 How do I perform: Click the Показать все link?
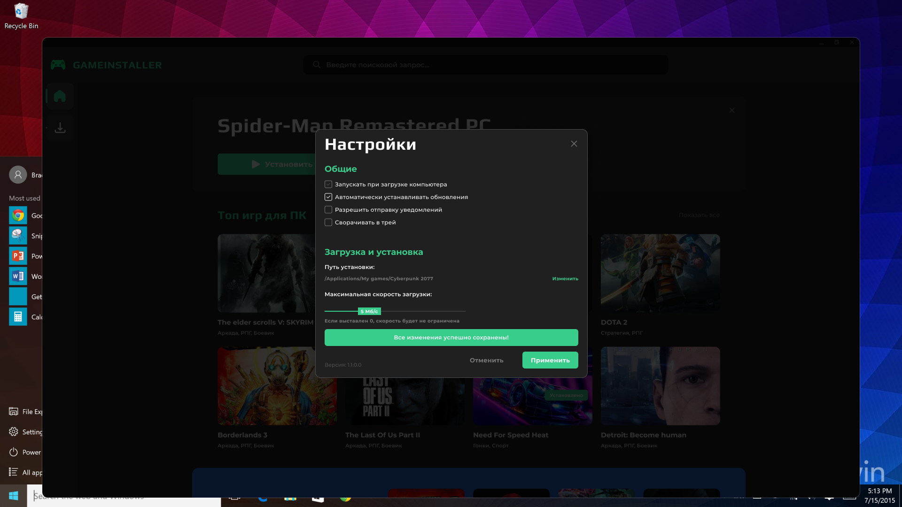699,215
